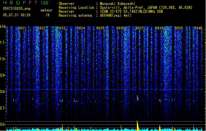The image size is (206, 131).
Task: Click the 0838 time marker
Action: [x=159, y=28]
